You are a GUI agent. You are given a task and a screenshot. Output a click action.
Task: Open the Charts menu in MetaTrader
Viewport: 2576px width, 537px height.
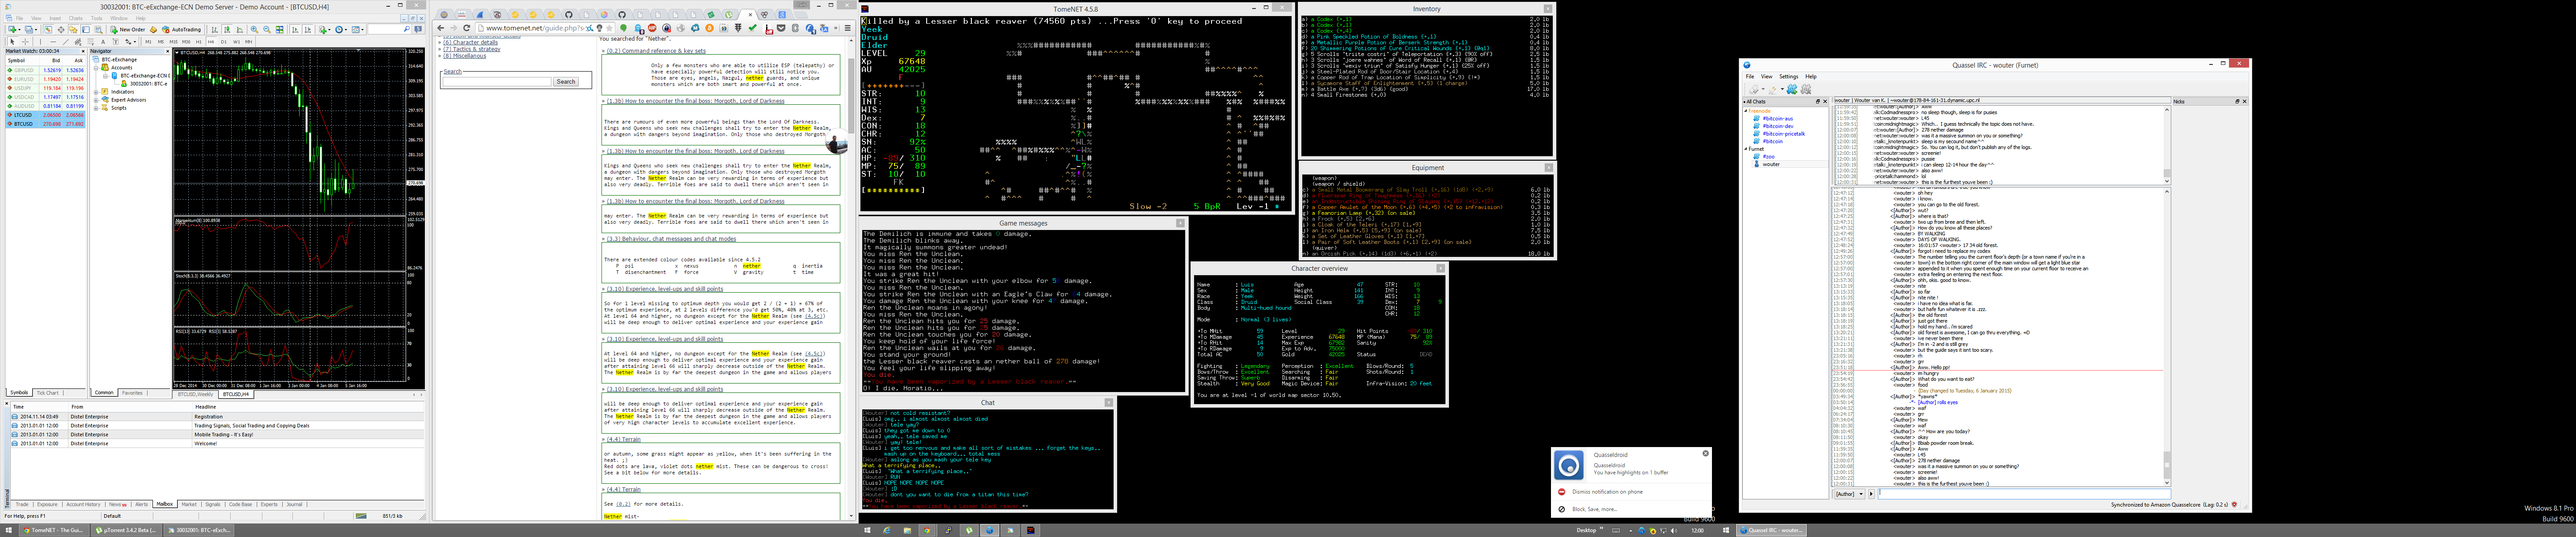pyautogui.click(x=76, y=18)
